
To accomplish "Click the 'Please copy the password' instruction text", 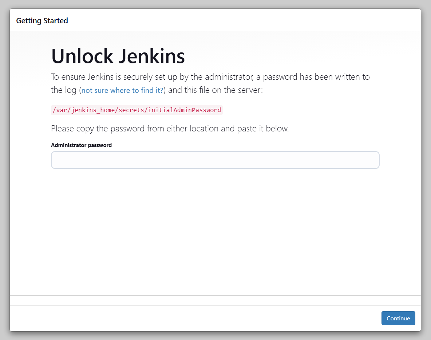I will coord(170,129).
